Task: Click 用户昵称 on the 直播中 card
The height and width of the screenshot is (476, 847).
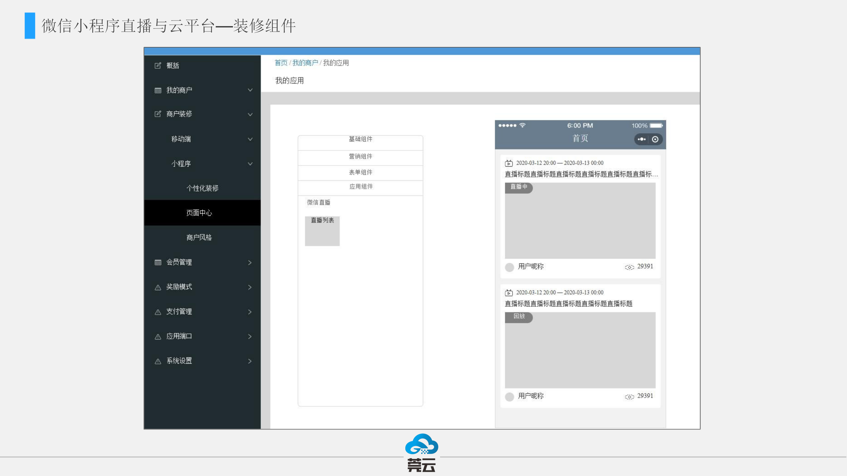Action: point(531,266)
